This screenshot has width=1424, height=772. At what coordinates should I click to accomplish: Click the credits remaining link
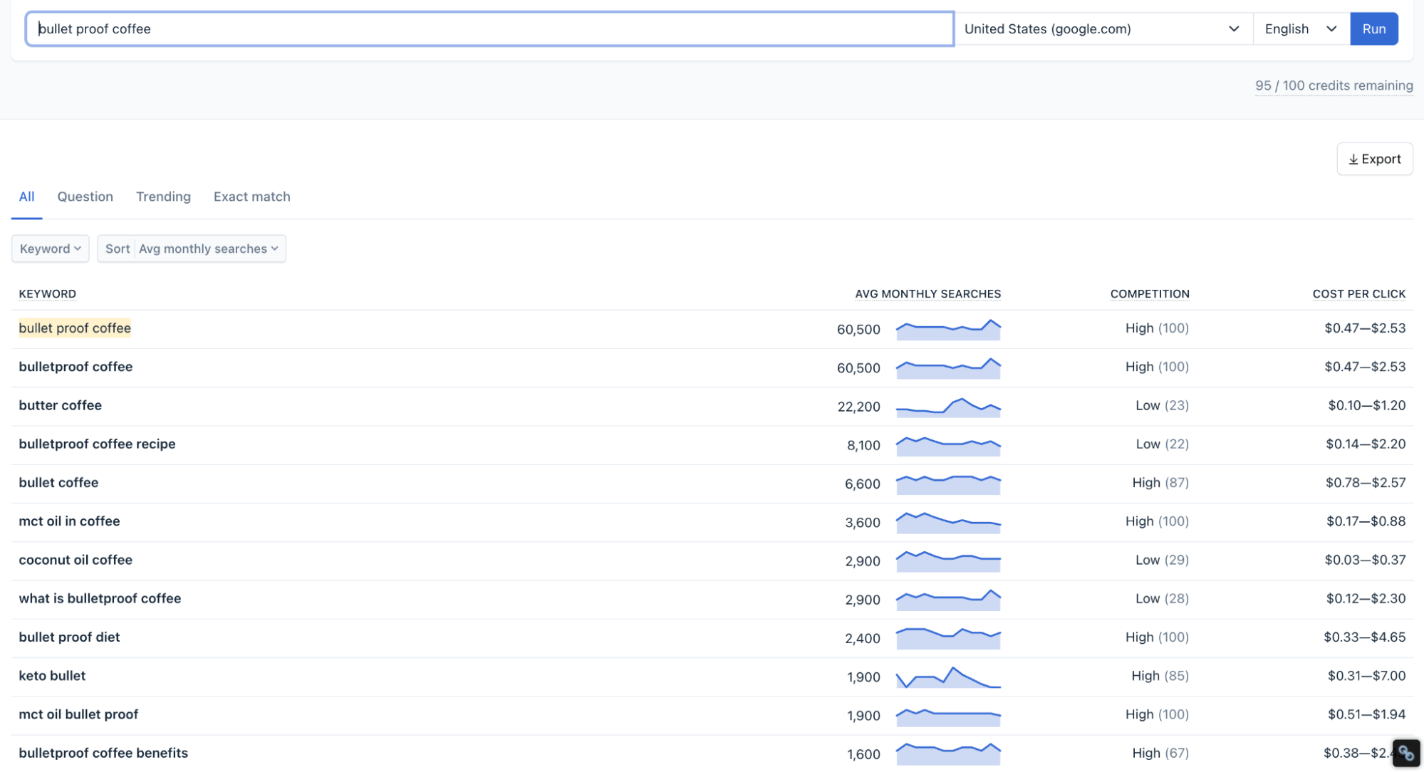(x=1334, y=85)
